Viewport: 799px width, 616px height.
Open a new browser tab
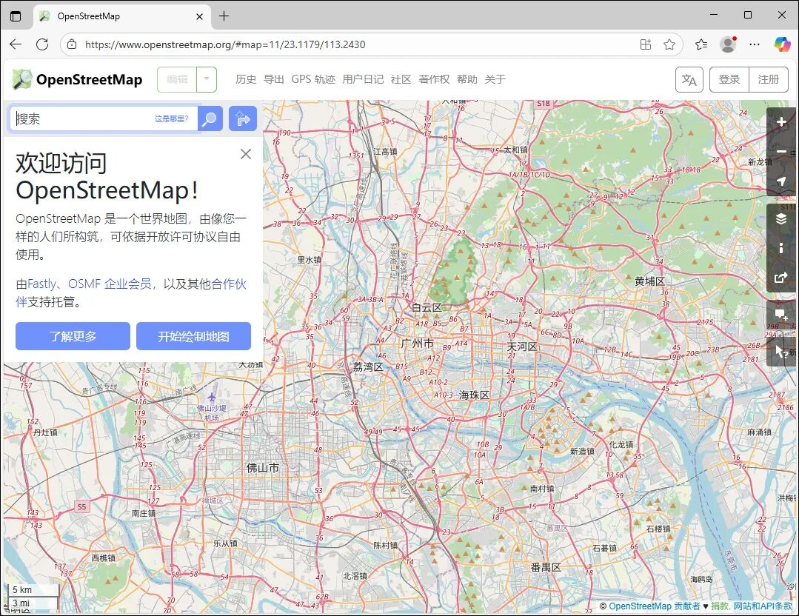224,16
